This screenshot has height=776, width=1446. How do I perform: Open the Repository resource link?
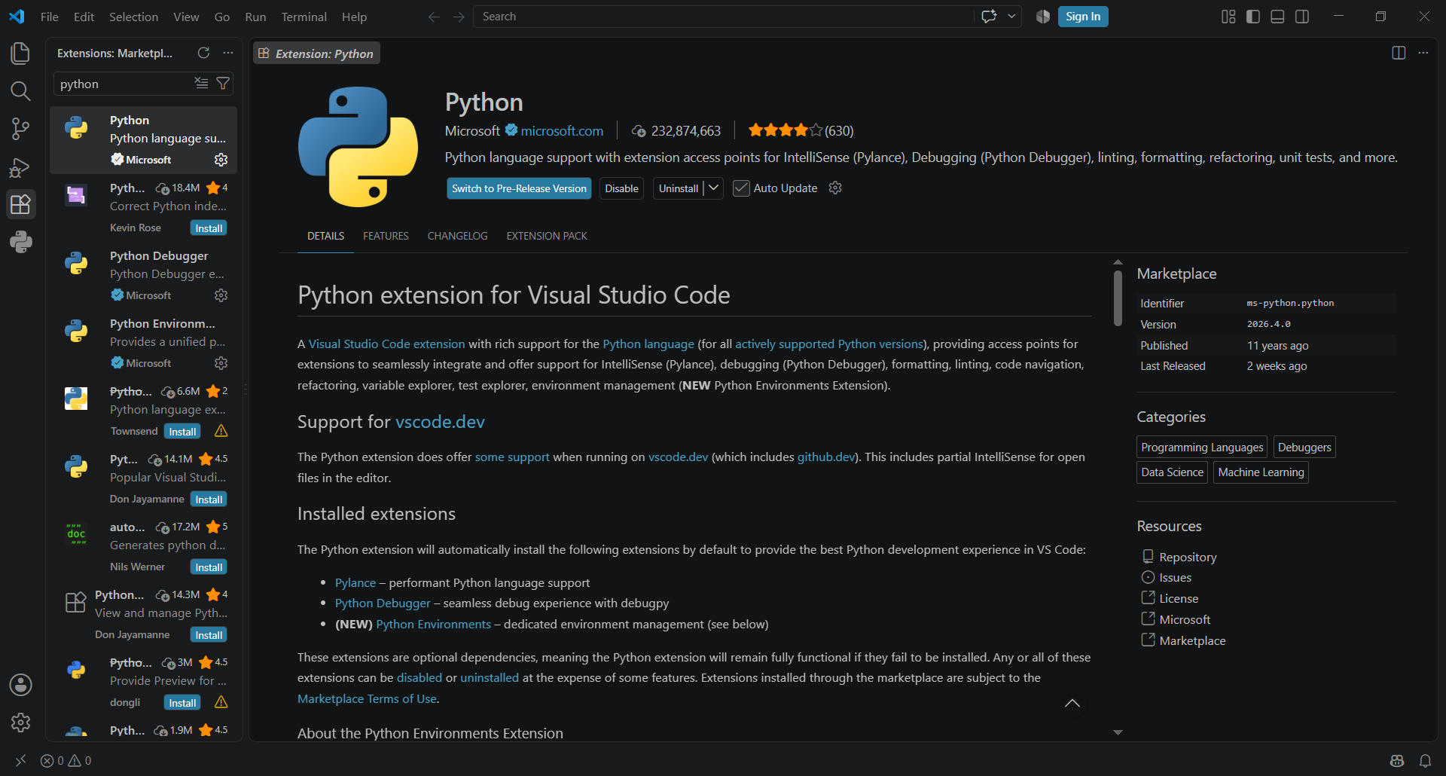coord(1187,557)
